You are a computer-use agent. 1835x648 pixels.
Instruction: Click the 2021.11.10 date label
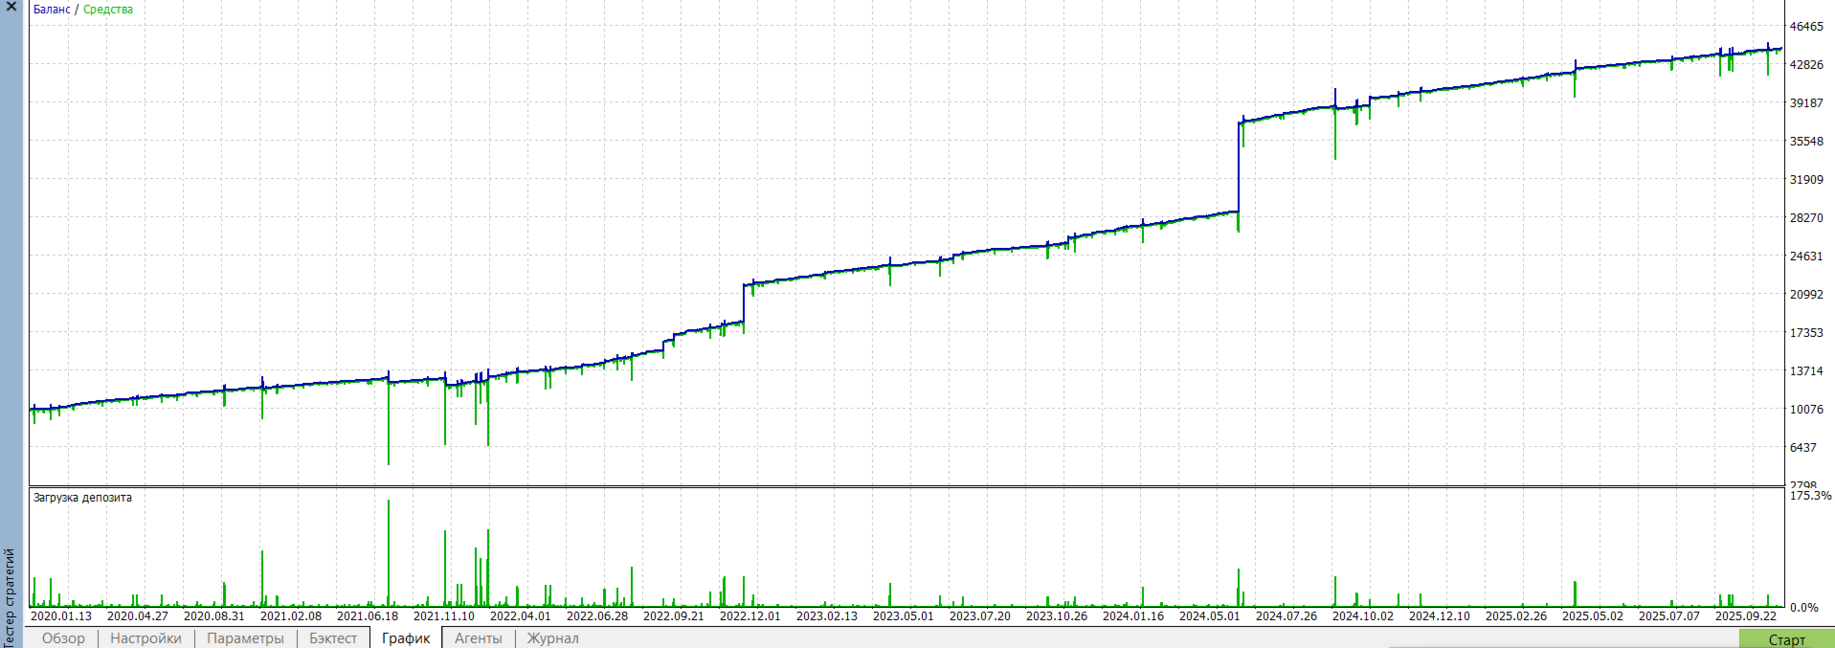pyautogui.click(x=444, y=616)
